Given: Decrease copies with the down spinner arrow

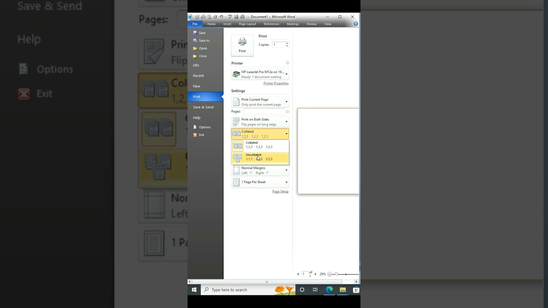Looking at the screenshot, I should 287,46.
